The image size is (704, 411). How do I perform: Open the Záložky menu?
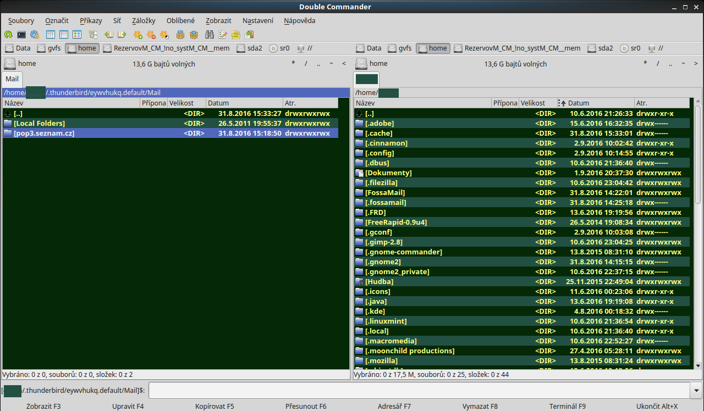[x=144, y=20]
